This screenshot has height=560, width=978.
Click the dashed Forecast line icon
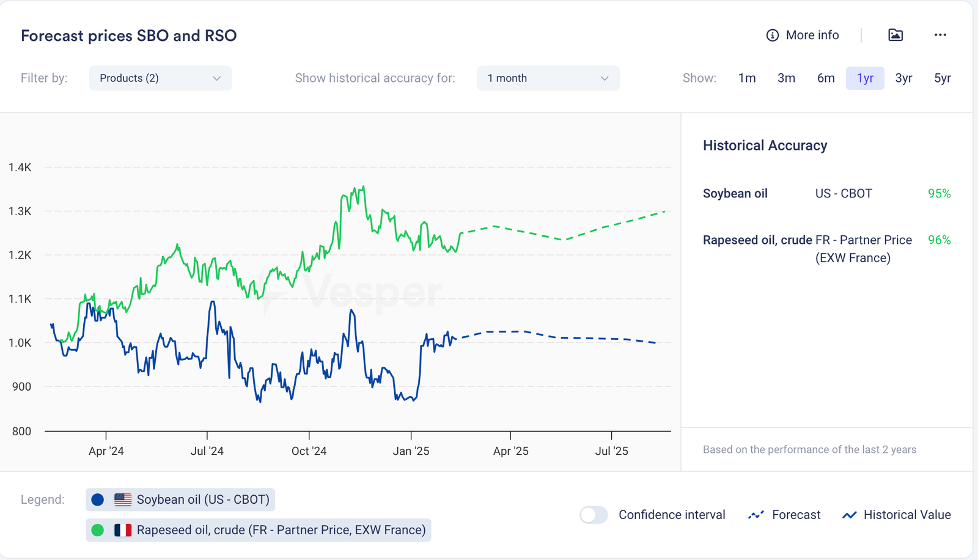[756, 515]
